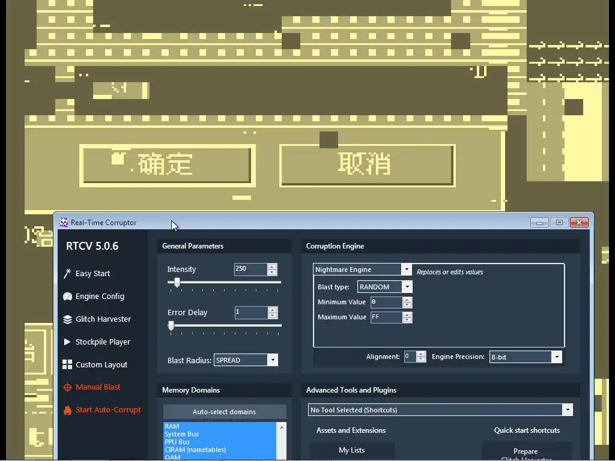
Task: Select System Bus in Memory Domains list
Action: click(220, 434)
